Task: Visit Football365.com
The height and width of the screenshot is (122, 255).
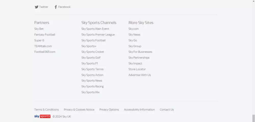Action: [x=45, y=52]
